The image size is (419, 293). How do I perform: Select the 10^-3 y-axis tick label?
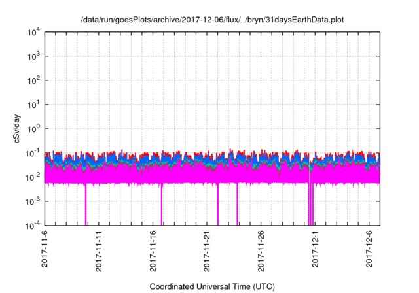click(x=33, y=201)
